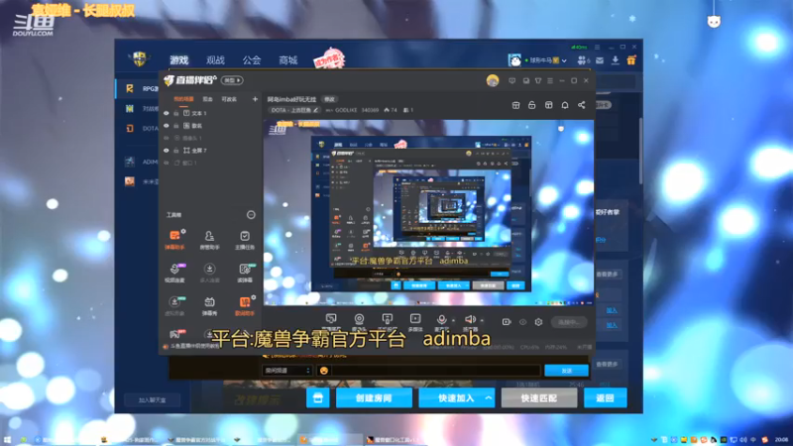793x446 pixels.
Task: Select the 我的场景 scenes tab
Action: pos(183,99)
